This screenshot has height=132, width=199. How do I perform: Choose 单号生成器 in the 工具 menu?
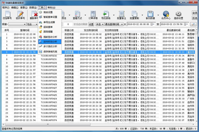point(50,22)
